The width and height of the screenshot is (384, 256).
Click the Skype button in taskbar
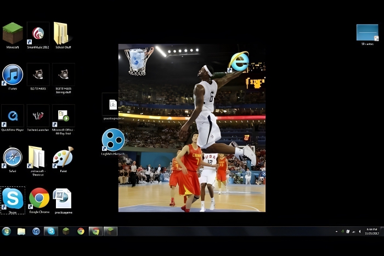pyautogui.click(x=51, y=231)
